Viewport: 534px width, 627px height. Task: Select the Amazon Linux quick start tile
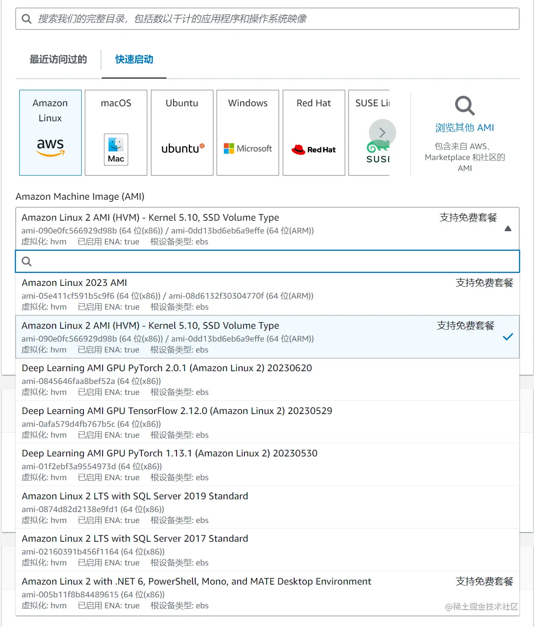(x=50, y=133)
